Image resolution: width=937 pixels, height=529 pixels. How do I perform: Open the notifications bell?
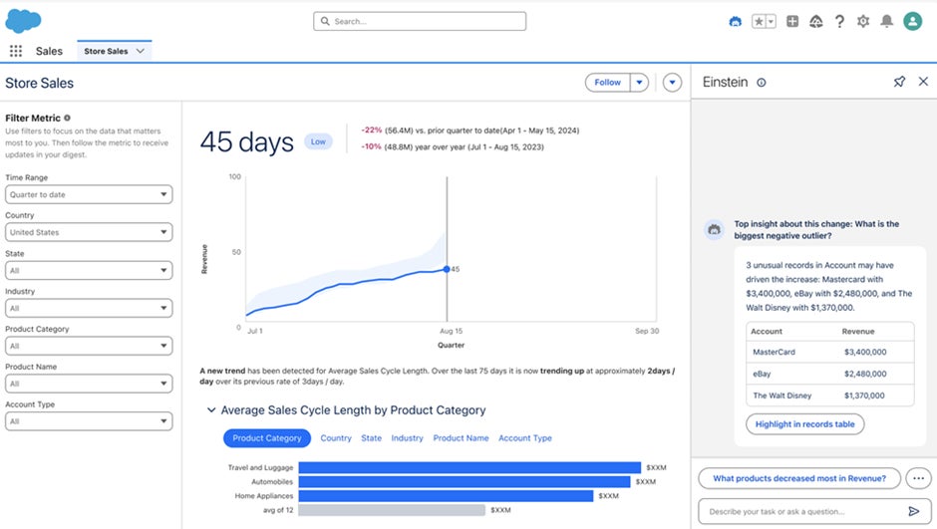886,21
